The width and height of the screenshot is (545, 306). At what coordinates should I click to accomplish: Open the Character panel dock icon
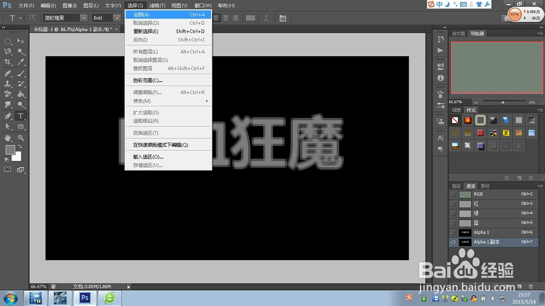pyautogui.click(x=441, y=138)
